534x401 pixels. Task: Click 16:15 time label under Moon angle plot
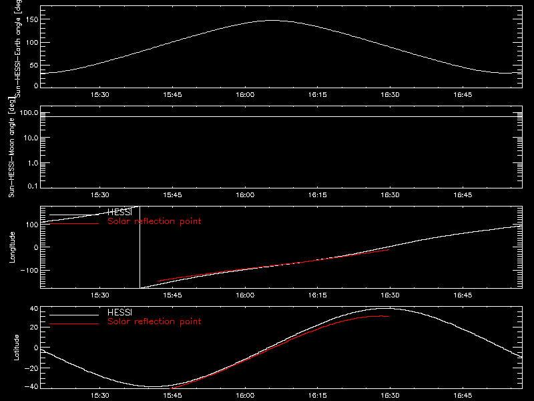[318, 195]
